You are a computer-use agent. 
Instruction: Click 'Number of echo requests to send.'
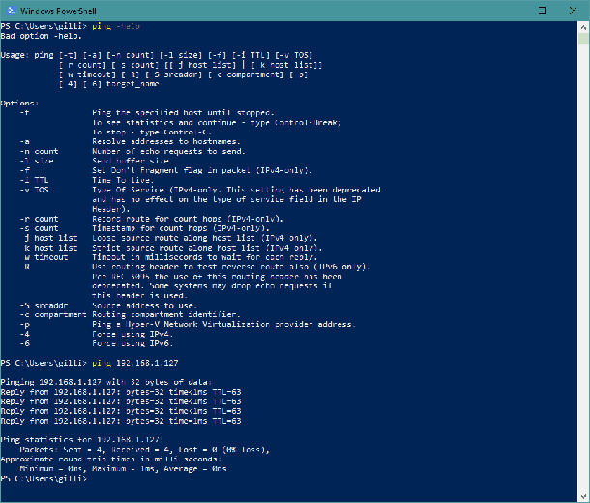pos(168,151)
